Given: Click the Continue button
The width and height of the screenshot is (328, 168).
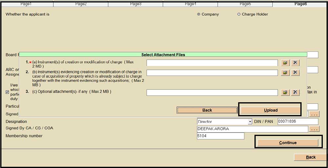Looking at the screenshot, I should pyautogui.click(x=288, y=143).
